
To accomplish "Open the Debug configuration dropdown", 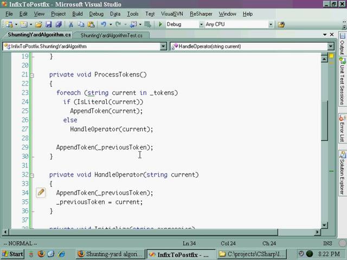I will 201,24.
